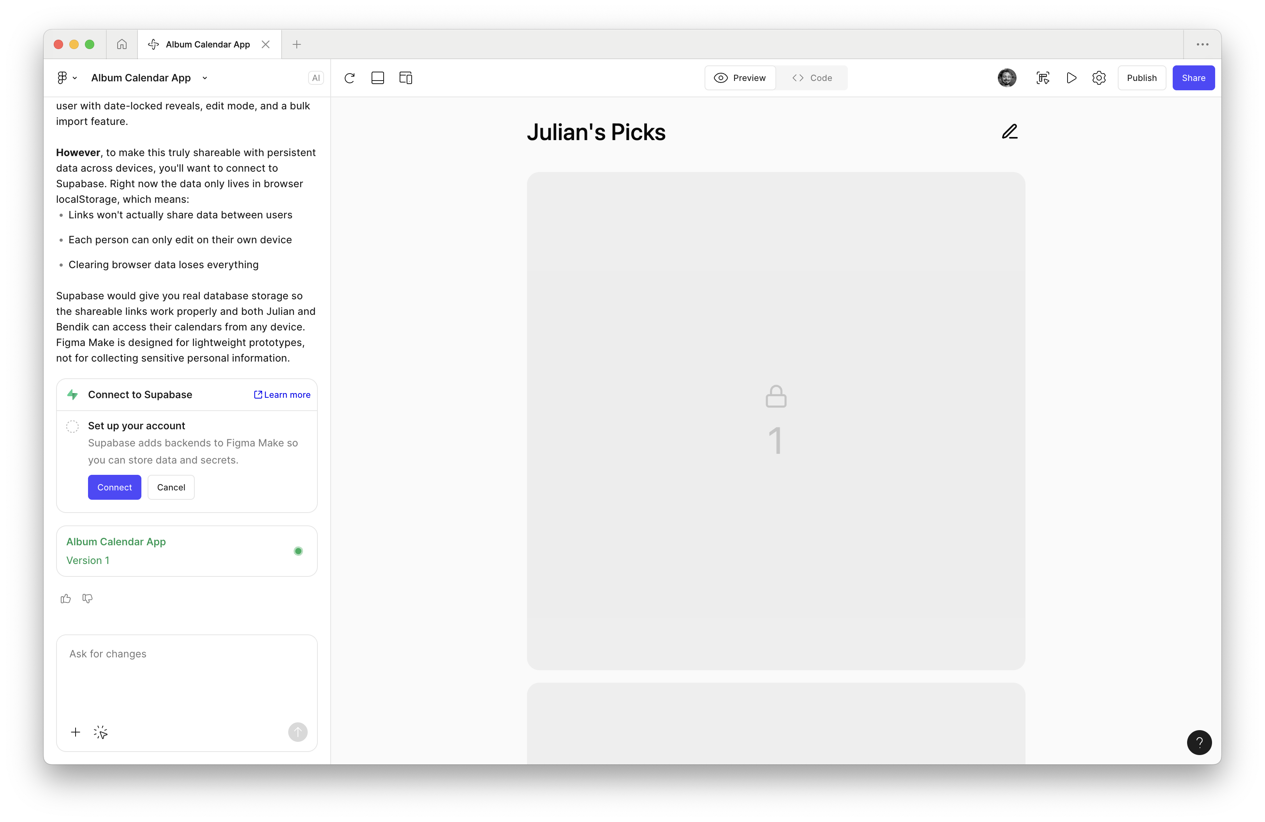Screen dimensions: 1265x822
Task: Select the Album Calendar App window tab
Action: [210, 44]
